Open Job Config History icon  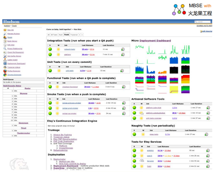click(5, 56)
